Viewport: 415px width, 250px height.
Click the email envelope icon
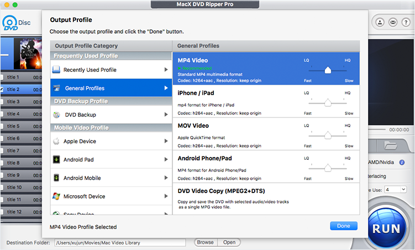tap(392, 23)
